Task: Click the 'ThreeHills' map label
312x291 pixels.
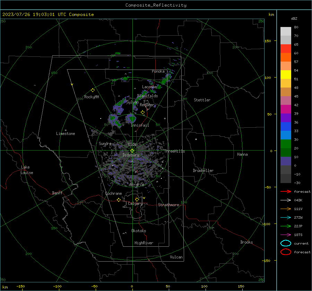Action: (174, 151)
